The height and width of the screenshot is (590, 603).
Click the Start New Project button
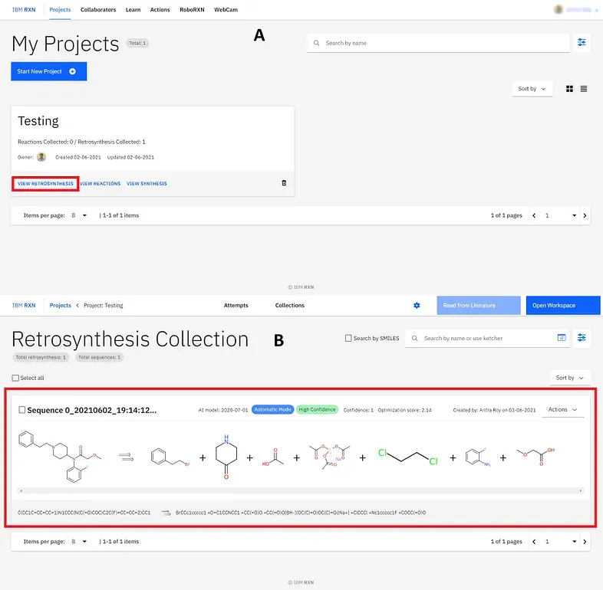(49, 71)
